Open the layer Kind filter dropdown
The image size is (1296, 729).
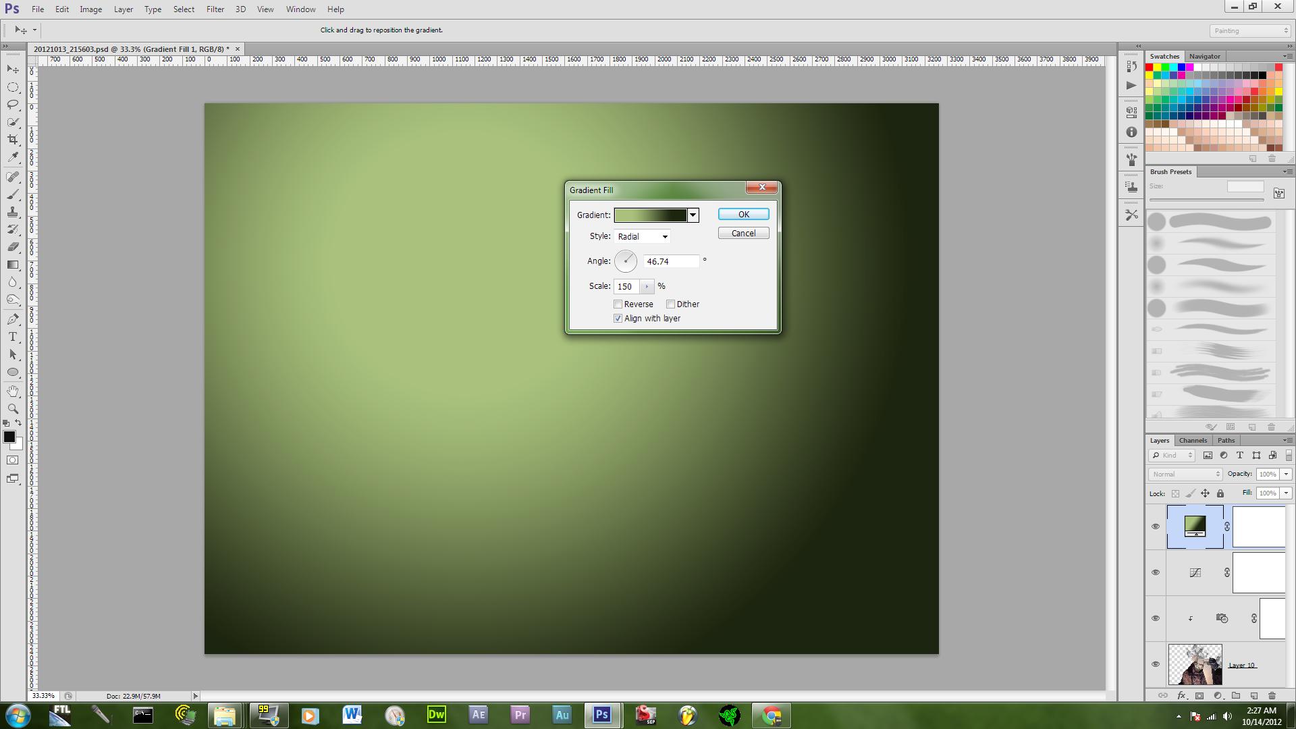[1172, 456]
